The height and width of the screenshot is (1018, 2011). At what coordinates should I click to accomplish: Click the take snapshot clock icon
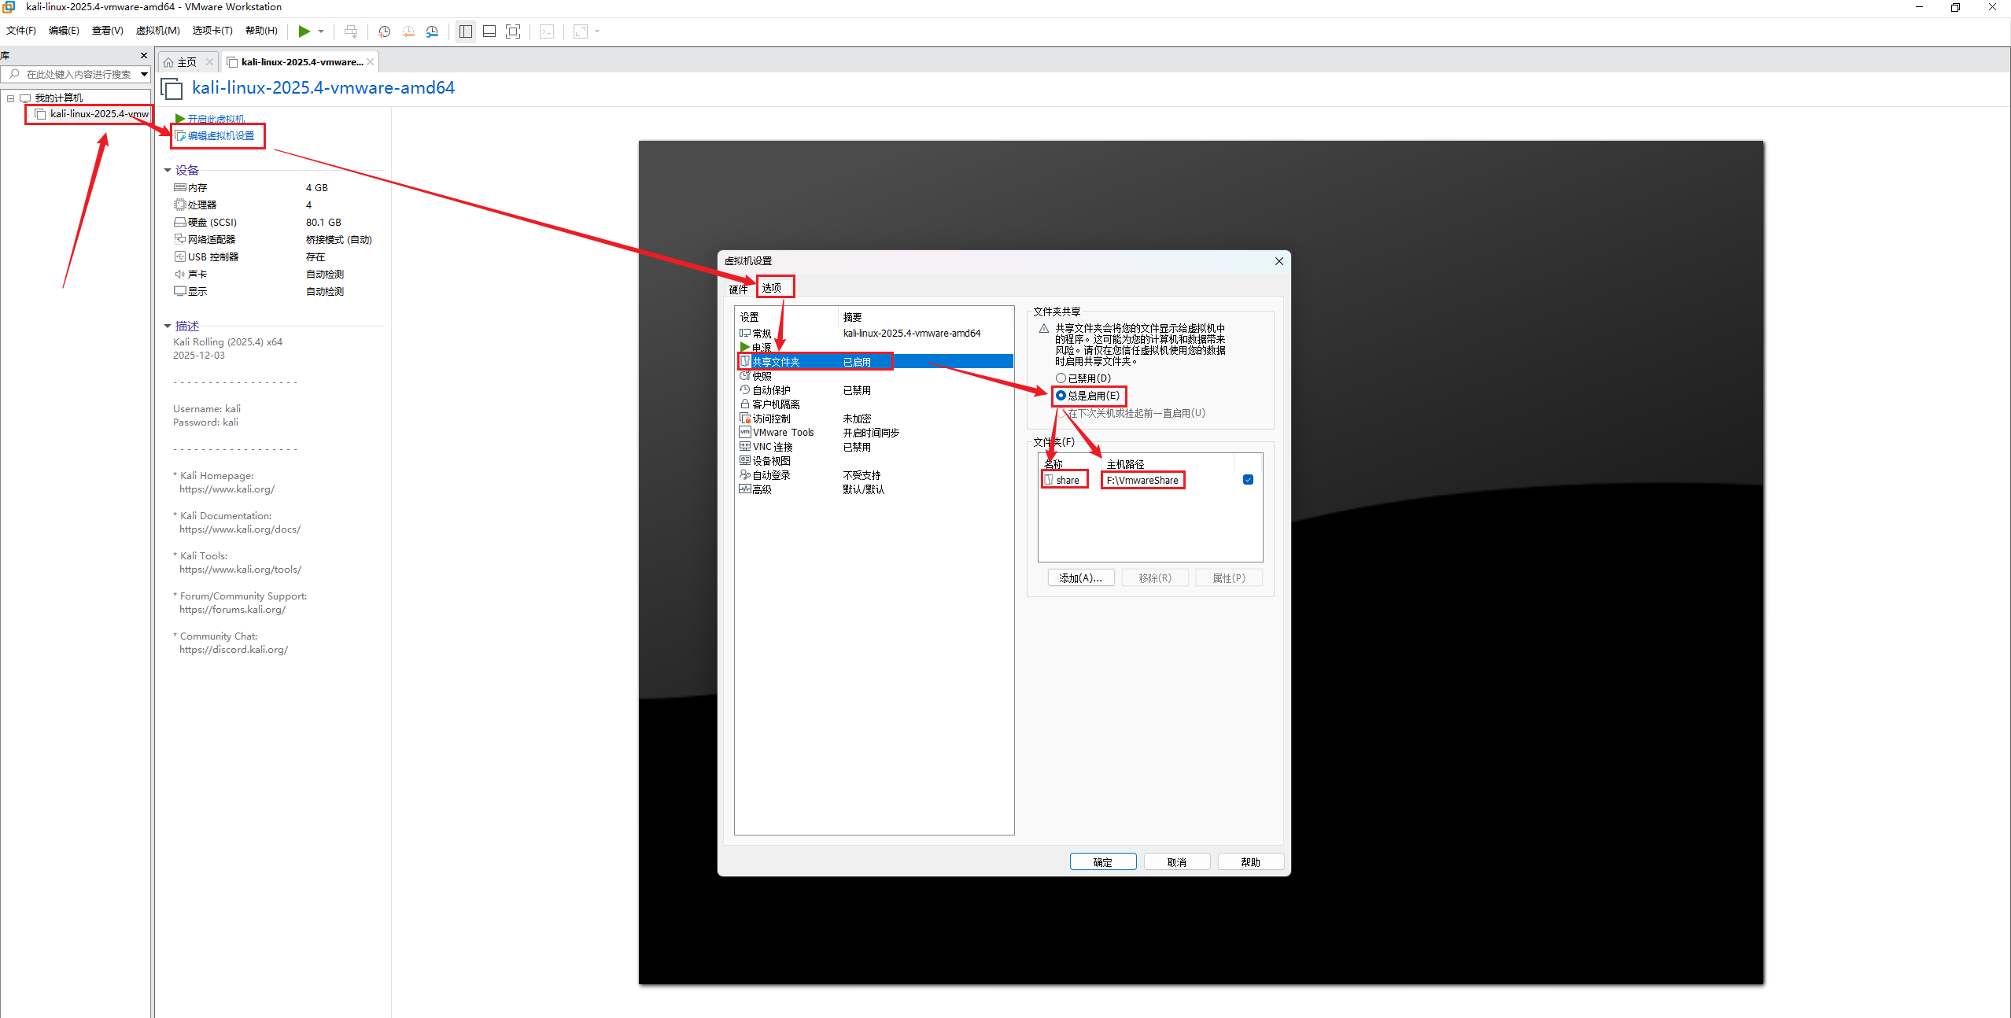pyautogui.click(x=384, y=31)
